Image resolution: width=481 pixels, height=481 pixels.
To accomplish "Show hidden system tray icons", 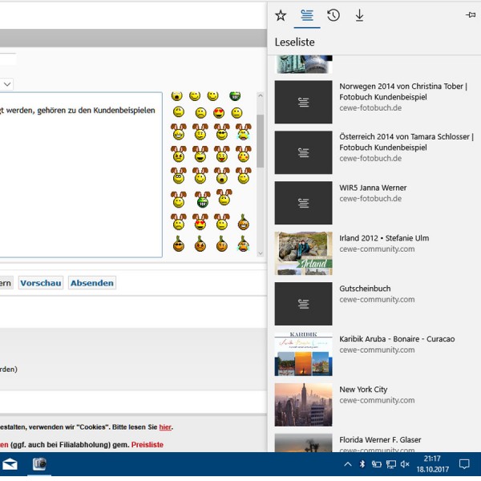I will 348,464.
